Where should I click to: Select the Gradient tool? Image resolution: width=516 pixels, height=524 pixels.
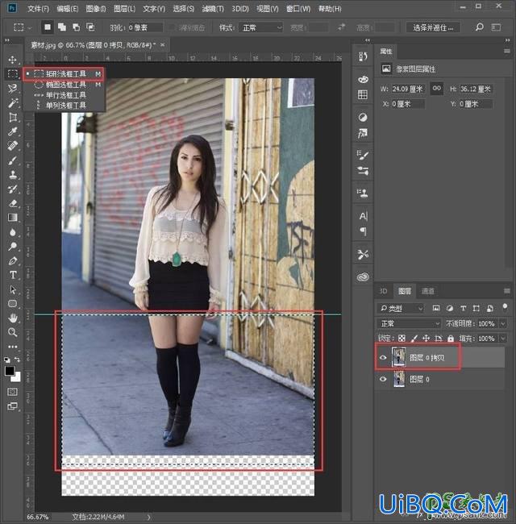tap(13, 218)
